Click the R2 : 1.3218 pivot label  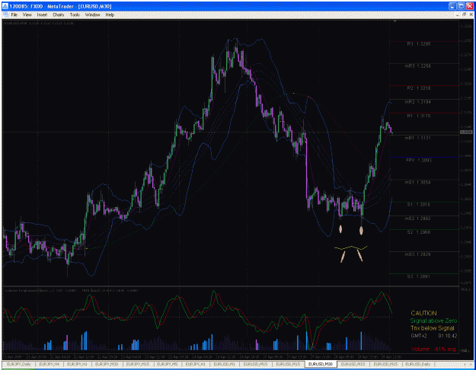coord(418,88)
